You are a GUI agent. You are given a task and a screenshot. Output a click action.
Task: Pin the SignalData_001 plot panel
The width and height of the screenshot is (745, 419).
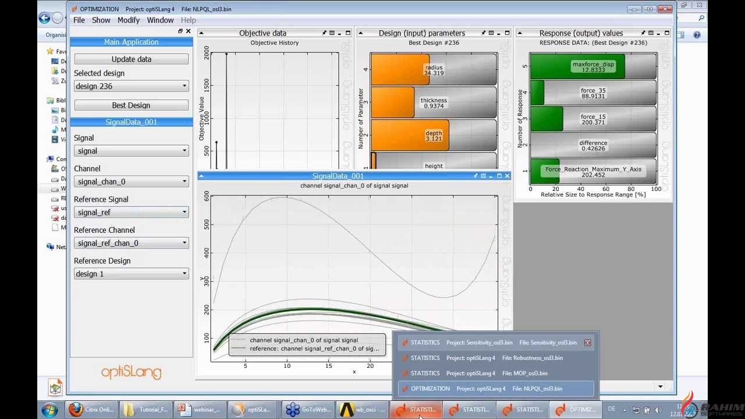click(476, 176)
